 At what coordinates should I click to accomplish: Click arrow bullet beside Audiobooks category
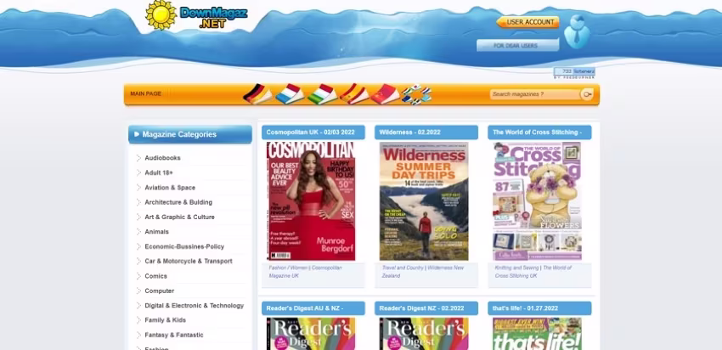click(138, 158)
